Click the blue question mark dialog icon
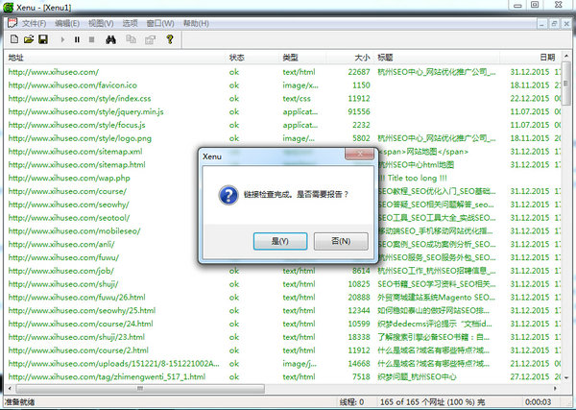 228,195
